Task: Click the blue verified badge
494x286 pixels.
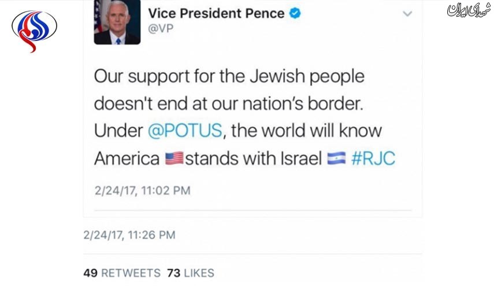Action: (296, 13)
